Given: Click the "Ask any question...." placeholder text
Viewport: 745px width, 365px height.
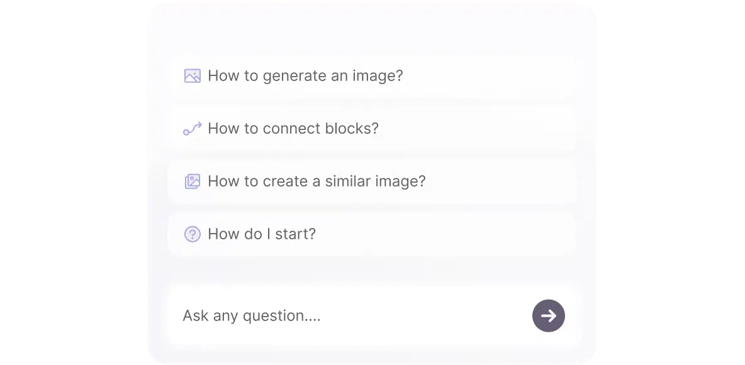Looking at the screenshot, I should click(252, 315).
